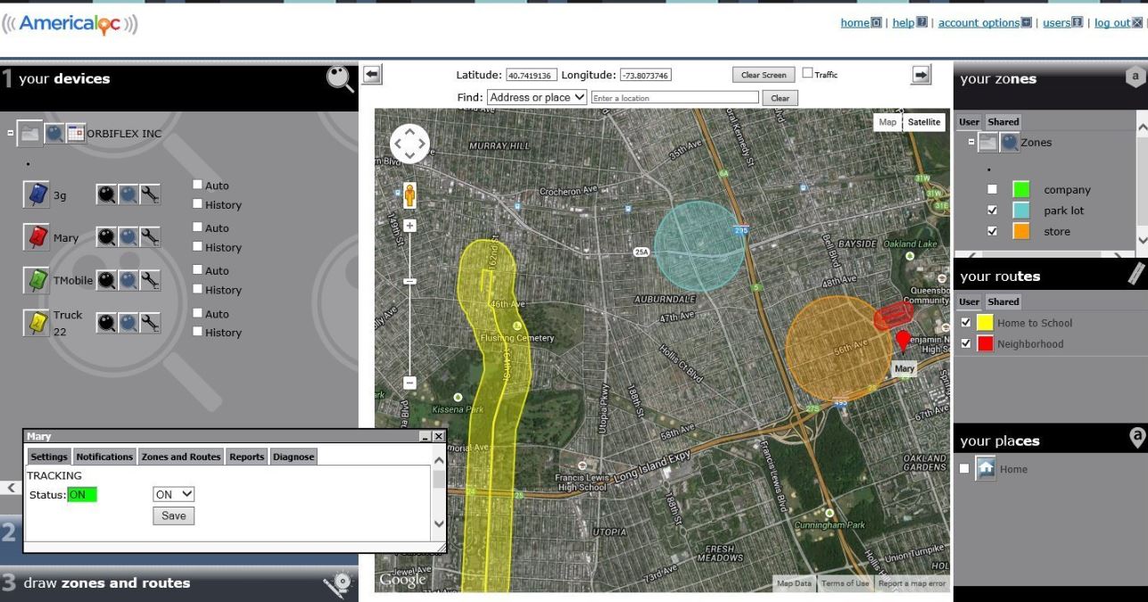The image size is (1148, 602).
Task: Switch to the Zones and Routes tab
Action: point(180,457)
